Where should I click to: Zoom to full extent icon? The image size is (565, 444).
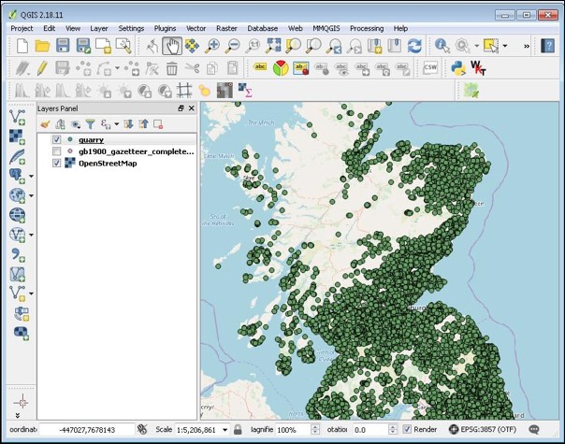tap(273, 46)
